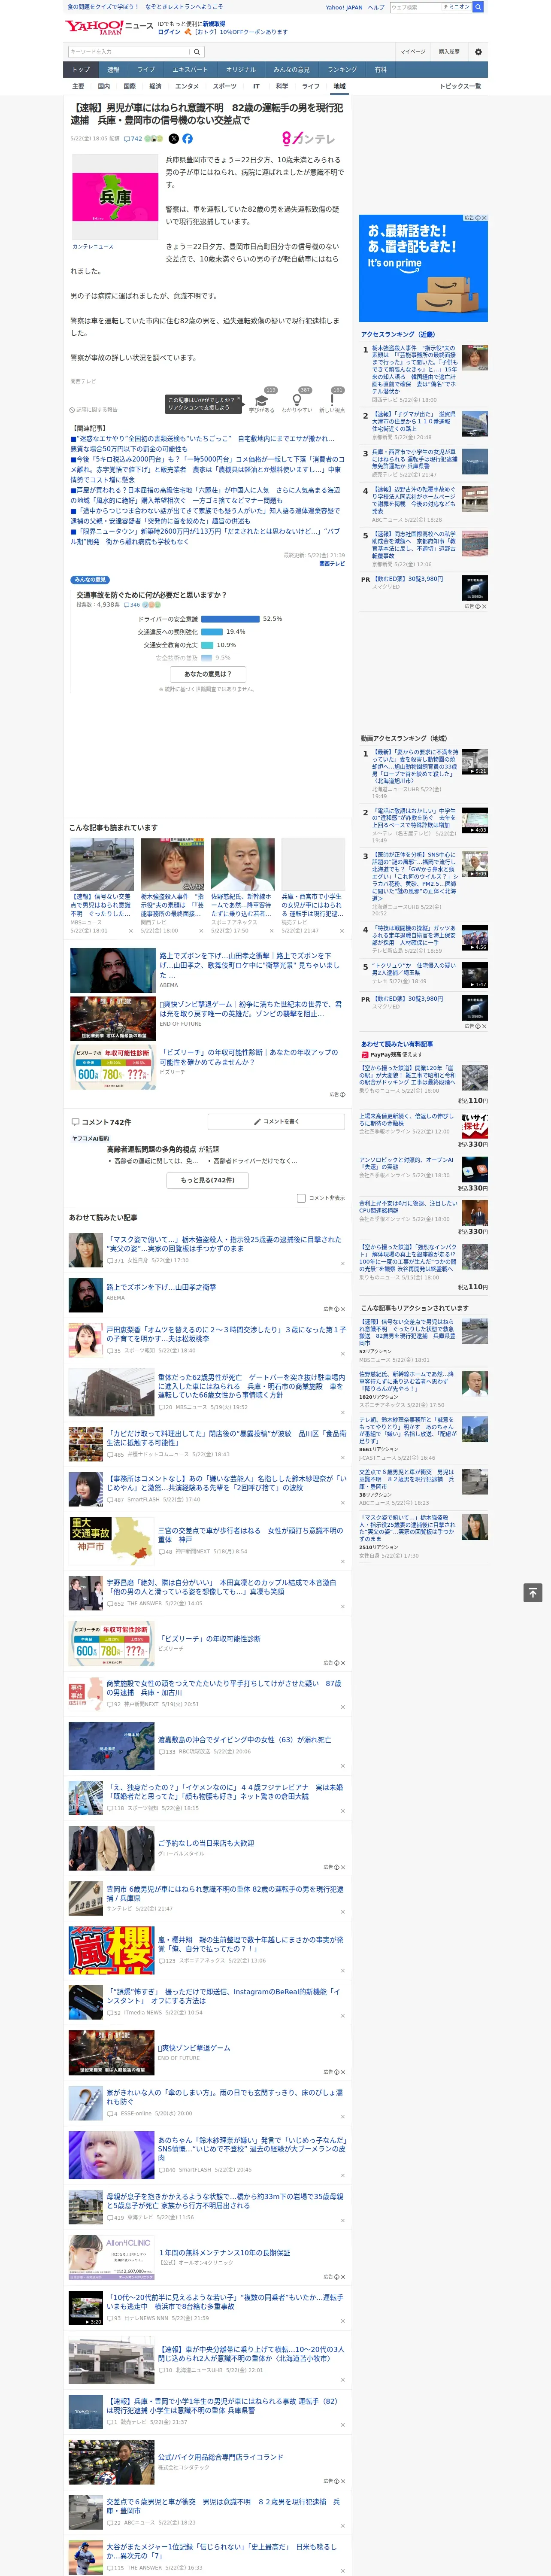Open article 渡嘉敷島の沖合でダイビング中の女性
Viewport: 551px width, 2576px height.
click(x=244, y=1740)
